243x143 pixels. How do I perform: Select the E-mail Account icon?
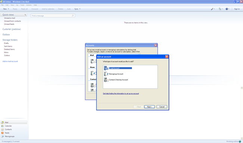tap(106, 68)
